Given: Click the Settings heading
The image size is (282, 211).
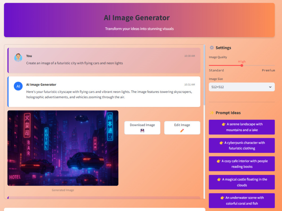Looking at the screenshot, I should (223, 48).
